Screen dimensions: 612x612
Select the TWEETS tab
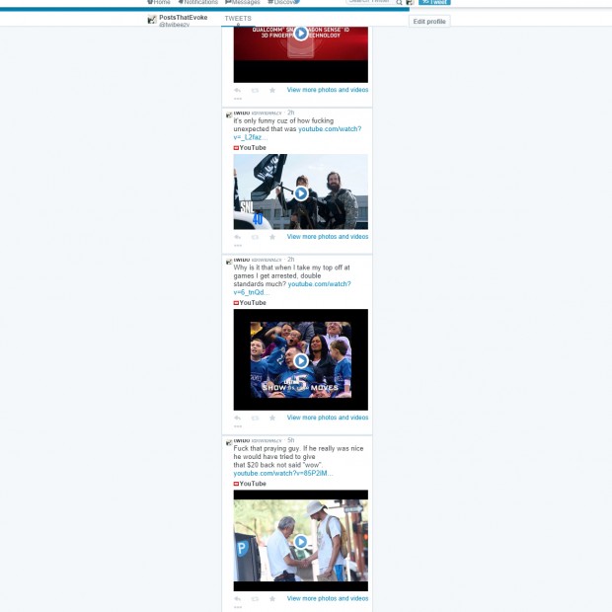(238, 20)
